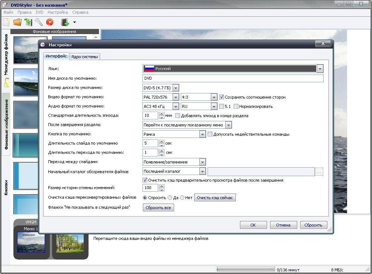This screenshot has width=372, height=274.
Task: Click the disc icon in the Настройки title bar
Action: pyautogui.click(x=43, y=44)
